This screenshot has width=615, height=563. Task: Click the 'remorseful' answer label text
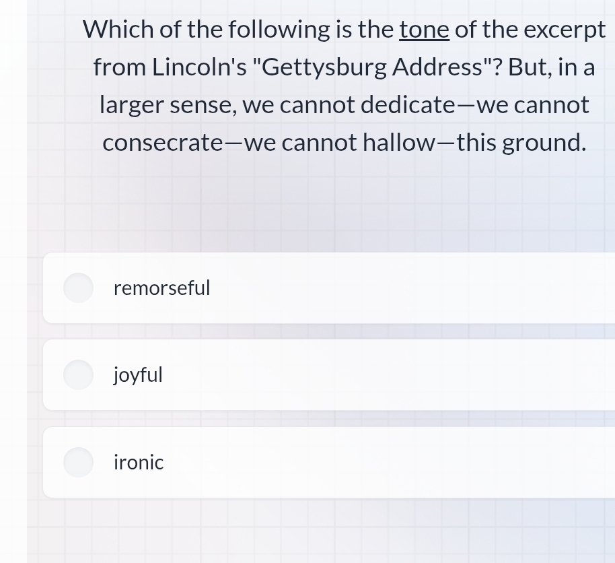(161, 288)
